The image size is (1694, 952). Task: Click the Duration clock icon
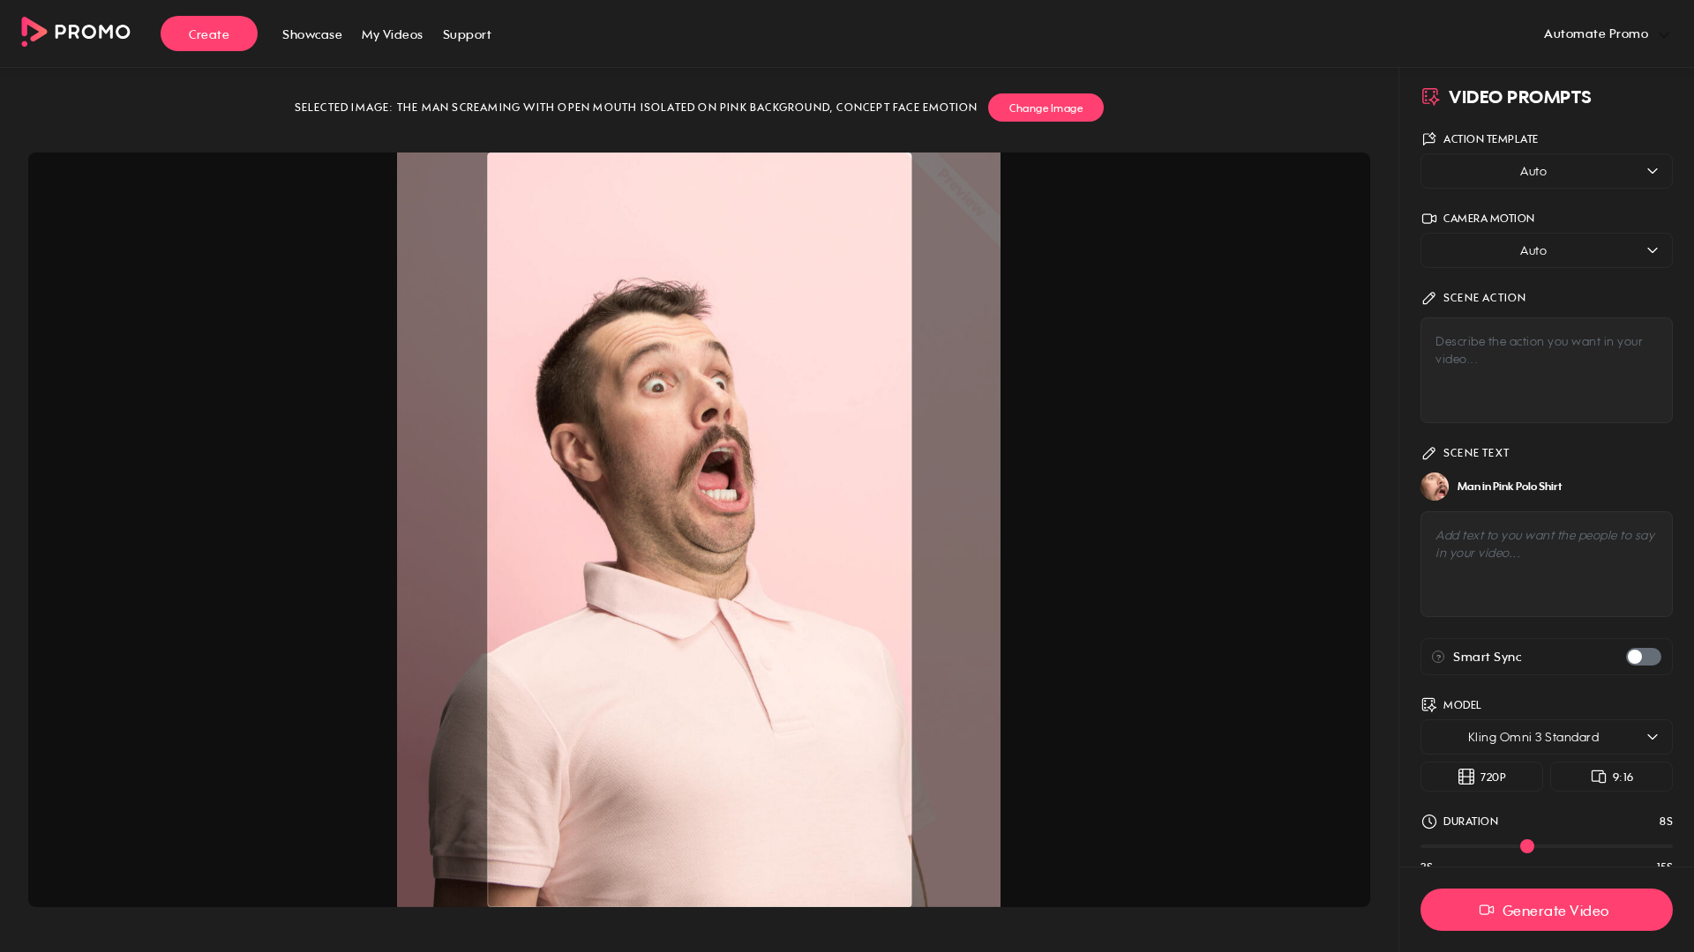tap(1429, 822)
